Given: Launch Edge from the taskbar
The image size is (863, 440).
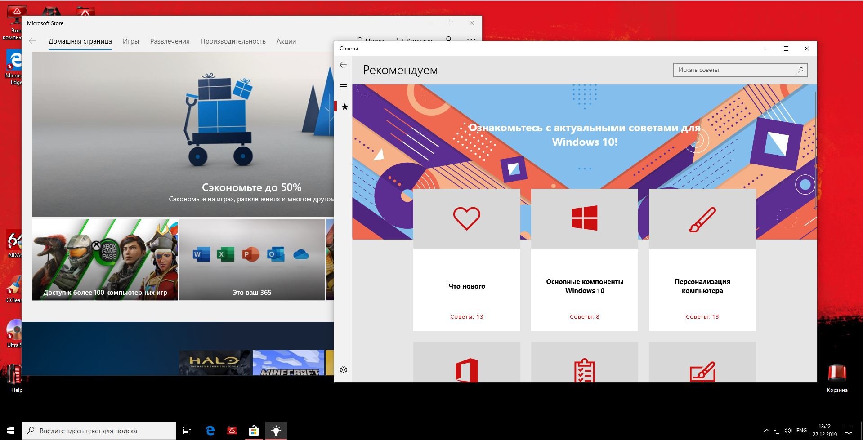Looking at the screenshot, I should click(210, 431).
